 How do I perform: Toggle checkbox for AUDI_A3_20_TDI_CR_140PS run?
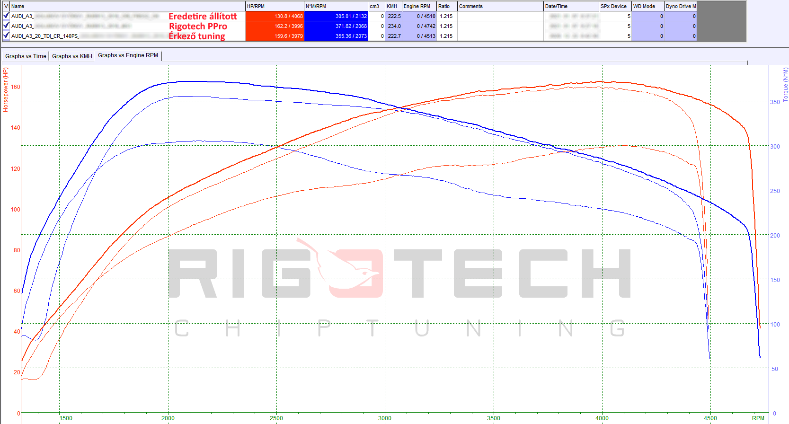(6, 35)
